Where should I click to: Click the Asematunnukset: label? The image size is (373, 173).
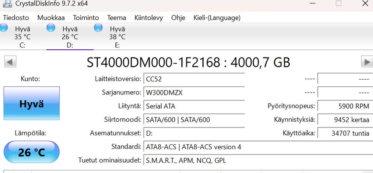(x=116, y=133)
